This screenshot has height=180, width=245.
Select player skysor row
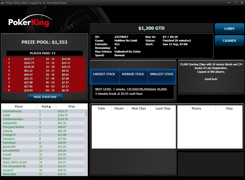(x=43, y=158)
